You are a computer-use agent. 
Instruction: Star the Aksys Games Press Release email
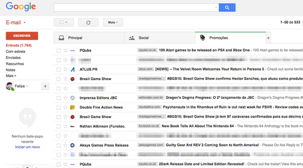66,145
